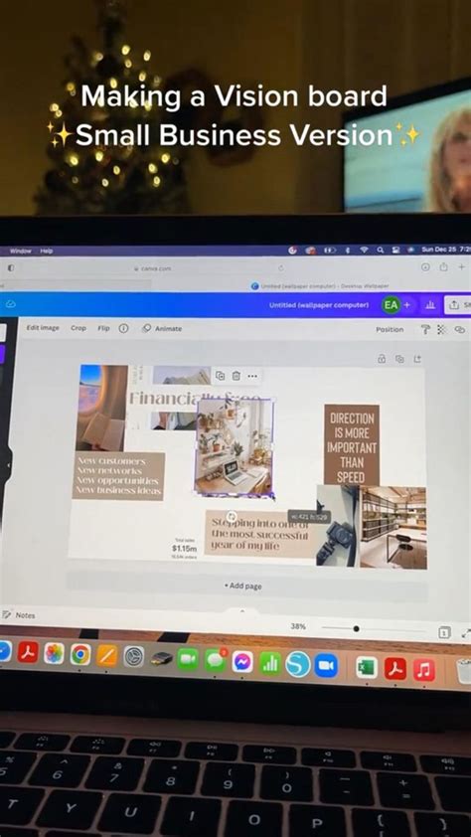Open Numbers from the dock

[270, 664]
